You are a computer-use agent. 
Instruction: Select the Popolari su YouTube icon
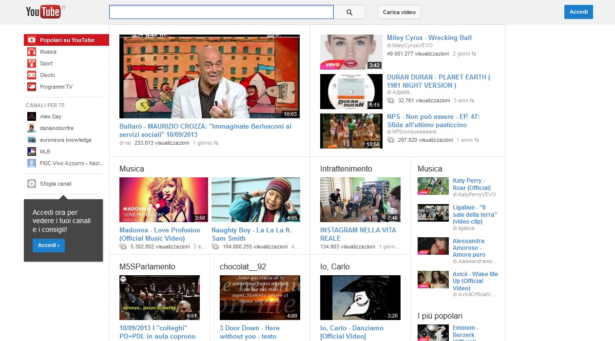point(31,40)
